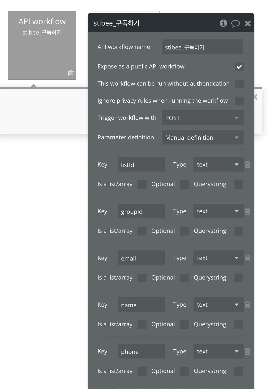269x389 pixels.
Task: Check Is a list/array for groupId
Action: 142,231
